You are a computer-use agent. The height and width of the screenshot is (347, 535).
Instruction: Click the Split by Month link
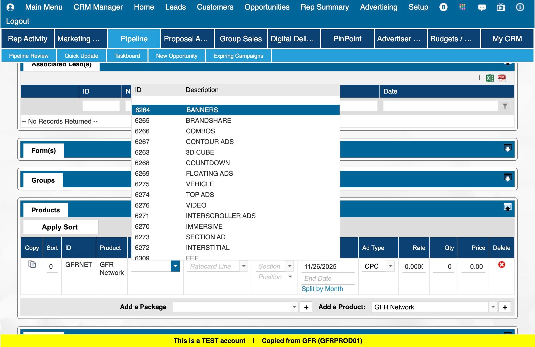tap(322, 289)
